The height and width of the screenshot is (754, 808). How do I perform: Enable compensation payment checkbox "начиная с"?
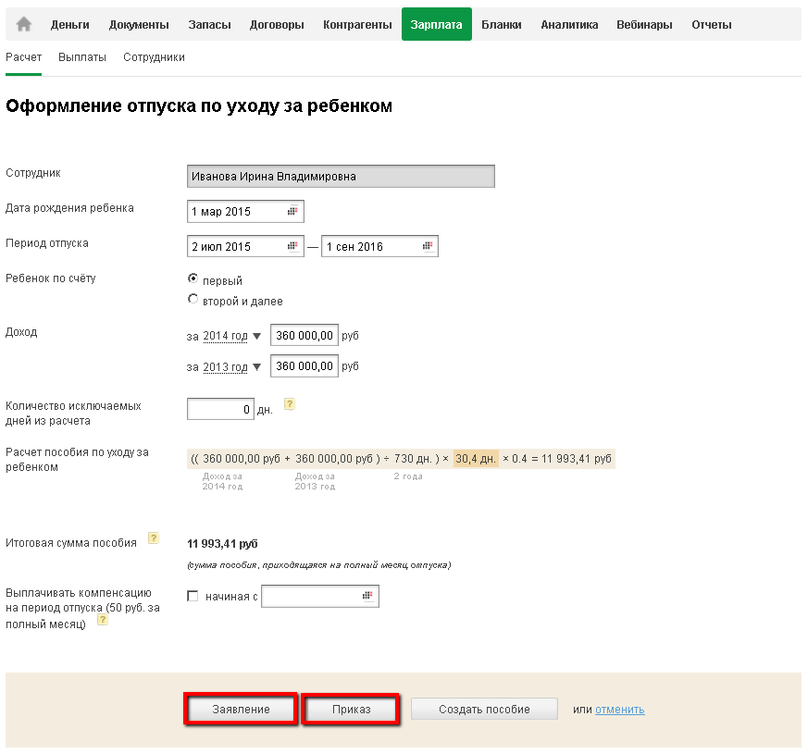[193, 597]
